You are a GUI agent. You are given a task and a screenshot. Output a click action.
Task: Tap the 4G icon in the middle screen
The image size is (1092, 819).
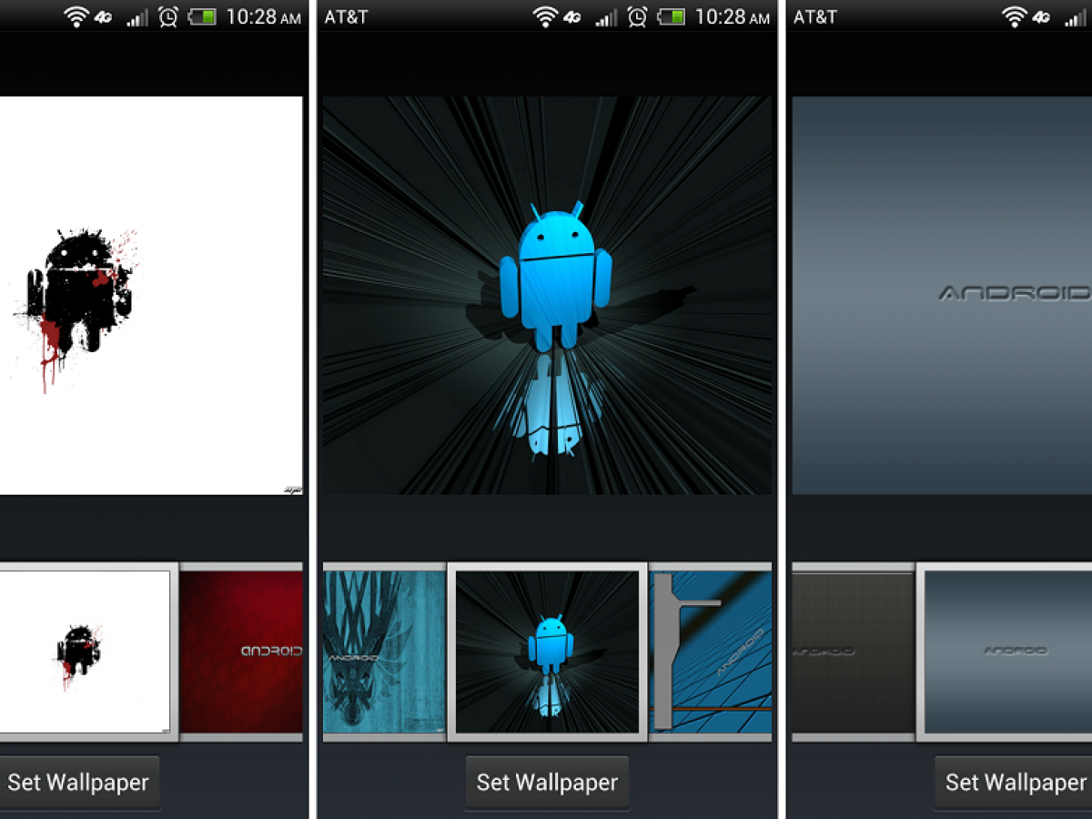[x=572, y=16]
